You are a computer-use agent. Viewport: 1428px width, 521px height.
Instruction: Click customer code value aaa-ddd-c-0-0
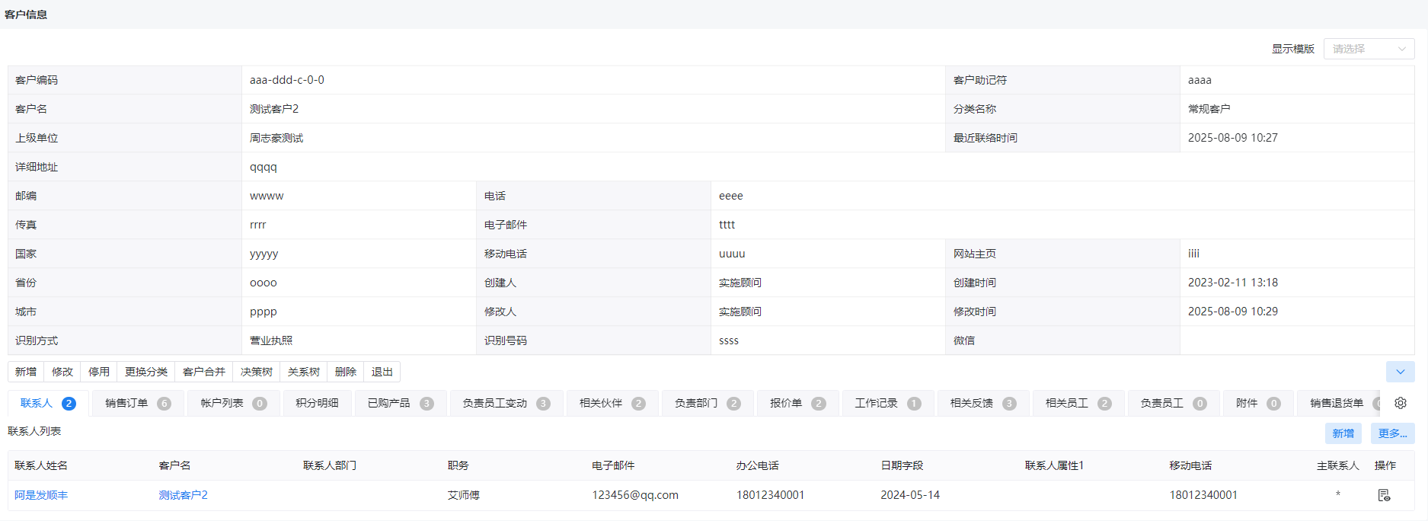[287, 80]
